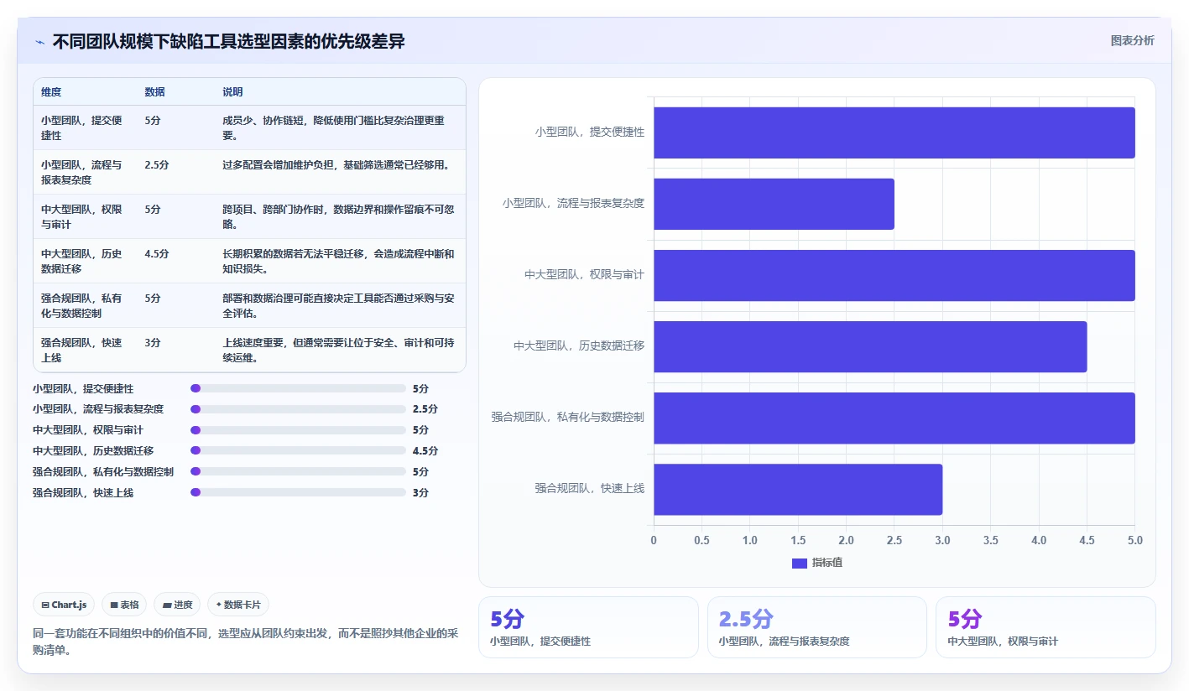Select the 数据卡片 tag
The width and height of the screenshot is (1189, 691).
click(x=238, y=605)
